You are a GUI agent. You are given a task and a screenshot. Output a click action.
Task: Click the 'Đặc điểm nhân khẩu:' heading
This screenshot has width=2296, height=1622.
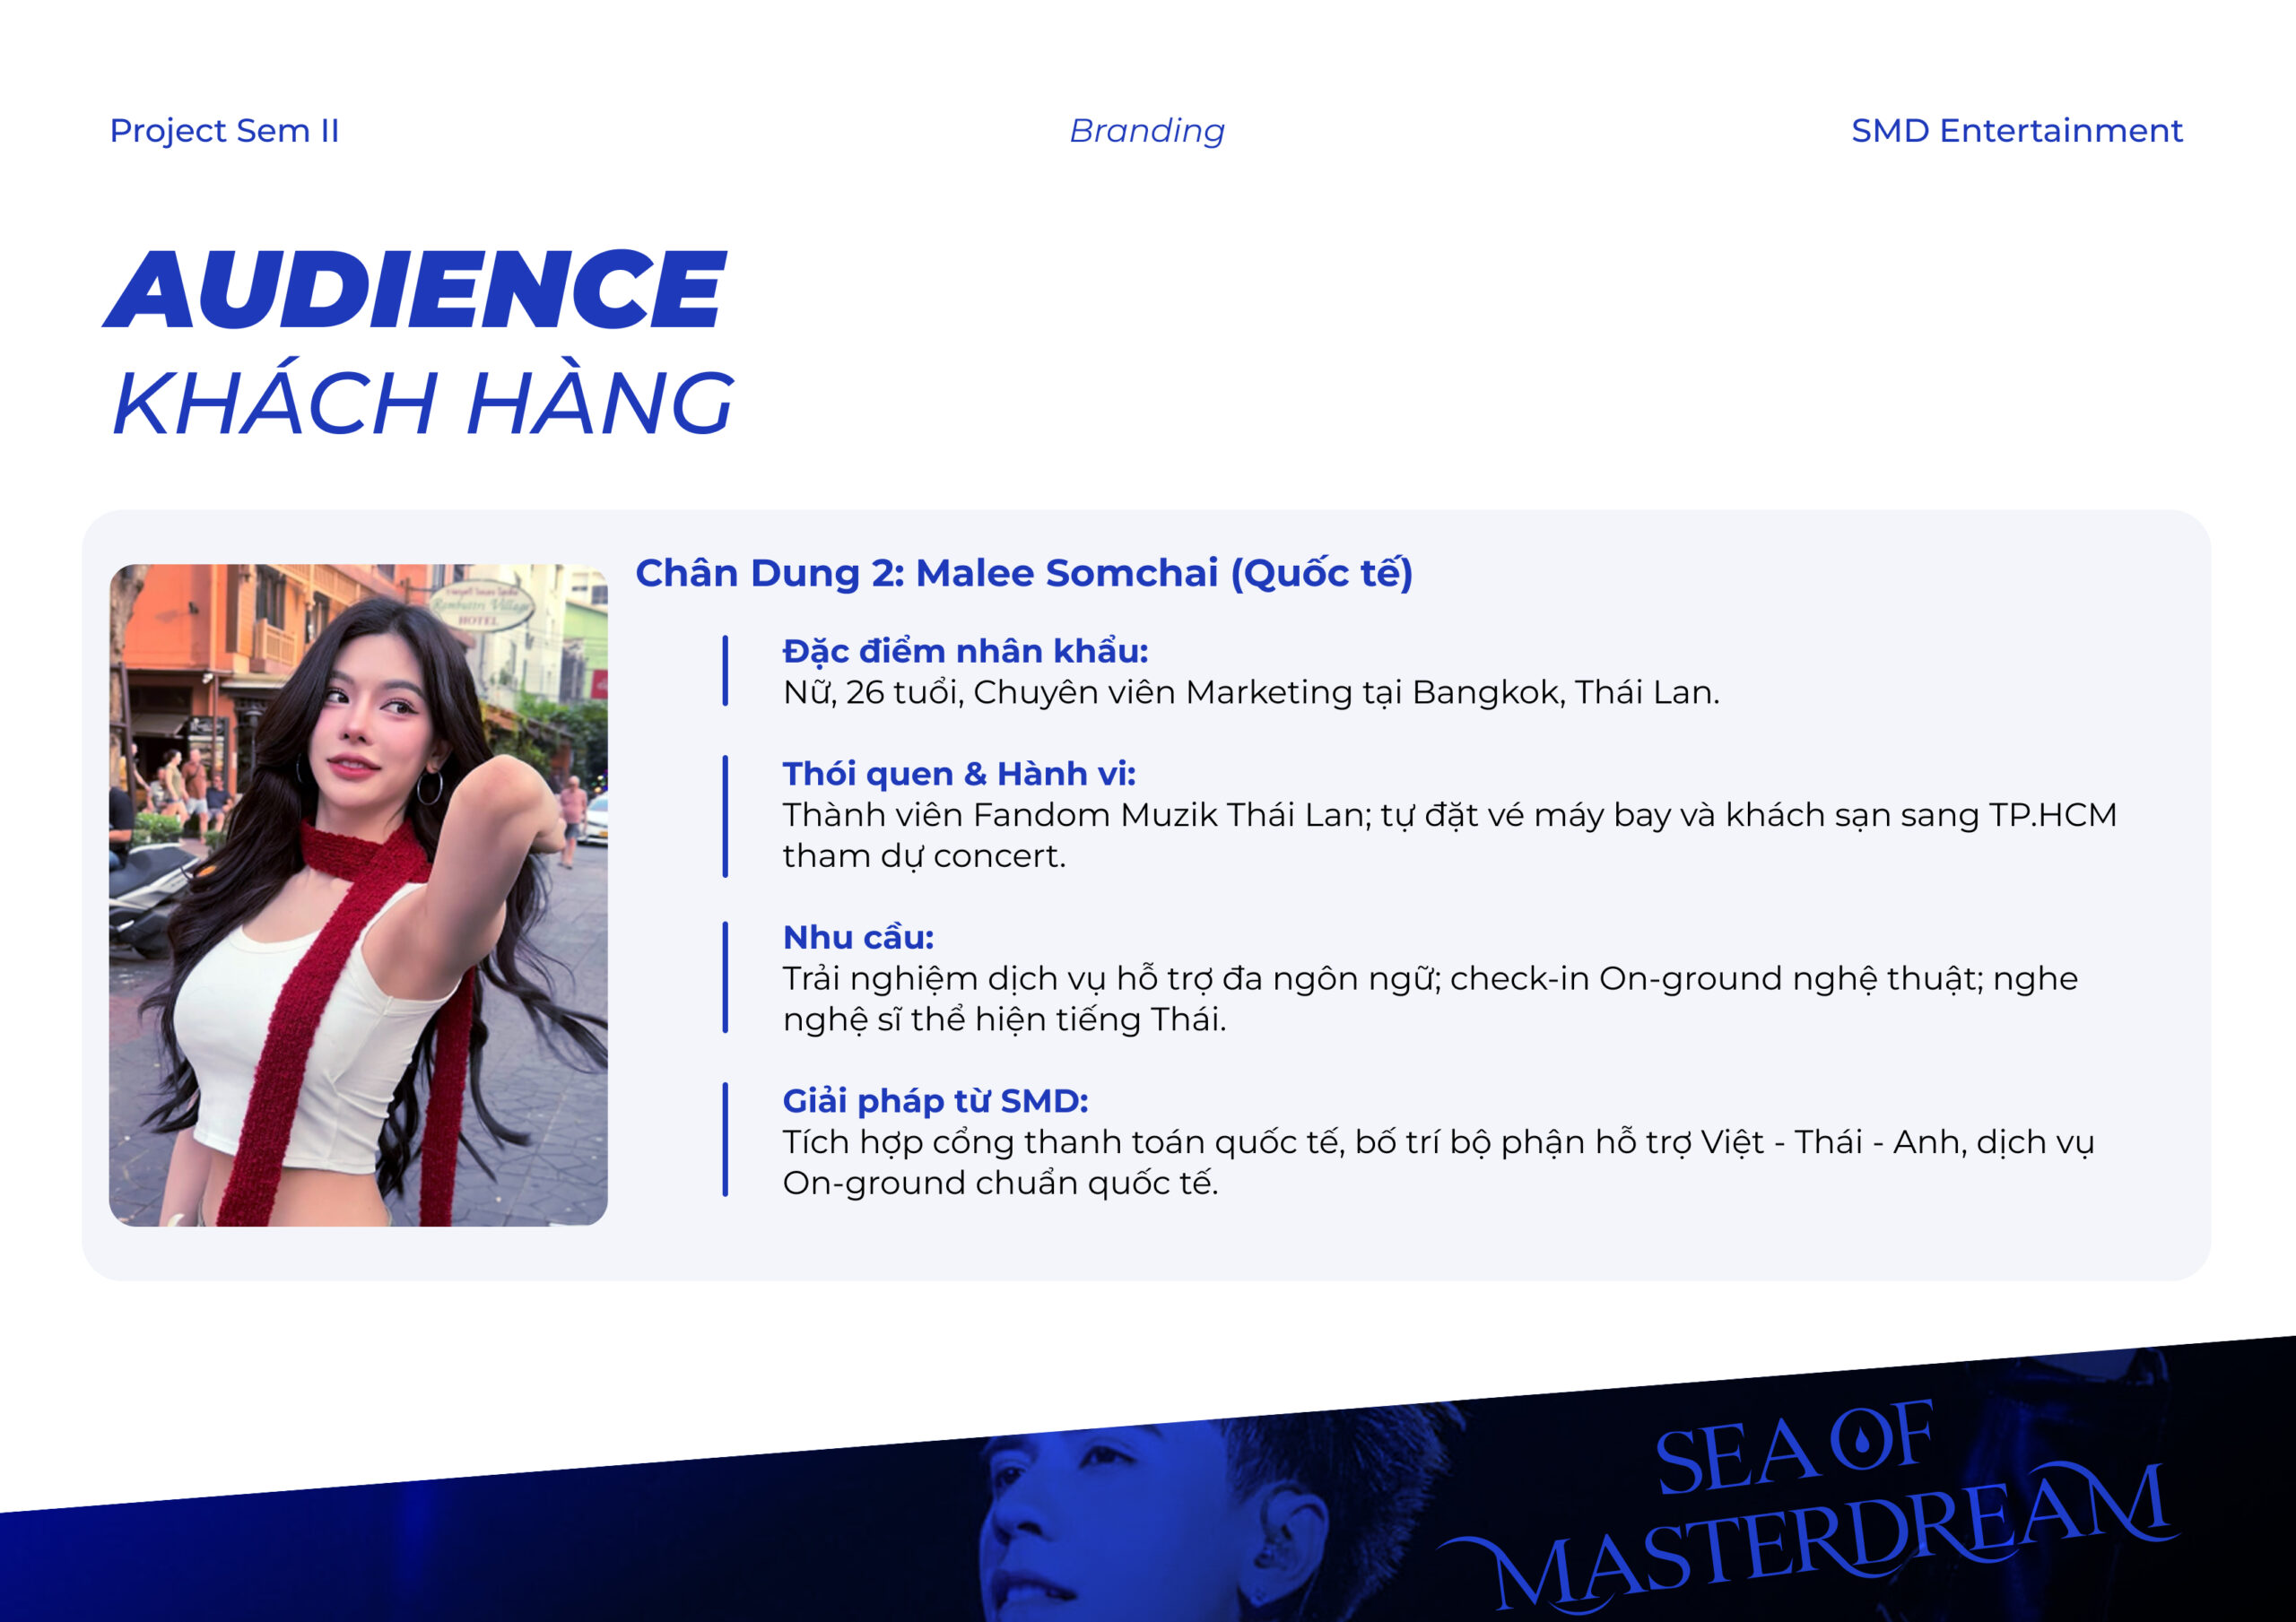point(965,651)
